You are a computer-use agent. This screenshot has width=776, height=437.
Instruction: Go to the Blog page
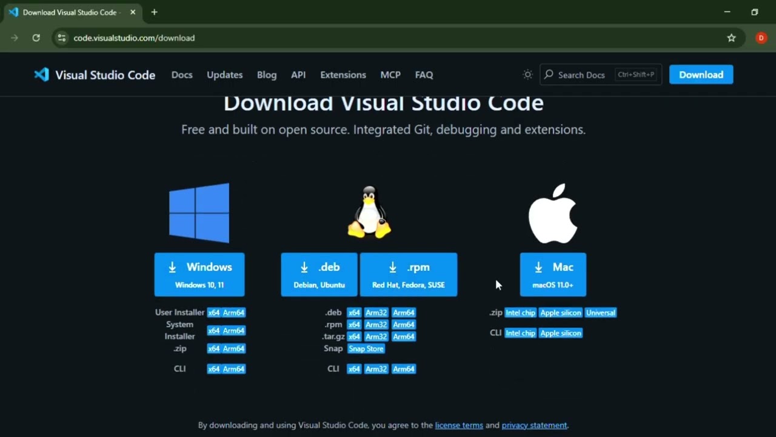[267, 75]
